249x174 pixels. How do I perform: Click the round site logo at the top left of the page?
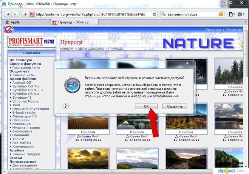(9, 30)
